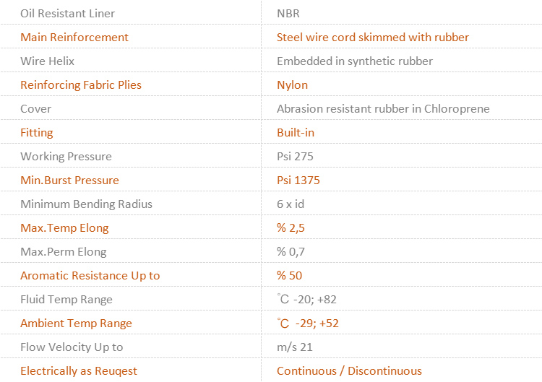Select the 'Min.Burst Pressure' label
This screenshot has width=542, height=382.
coord(69,181)
